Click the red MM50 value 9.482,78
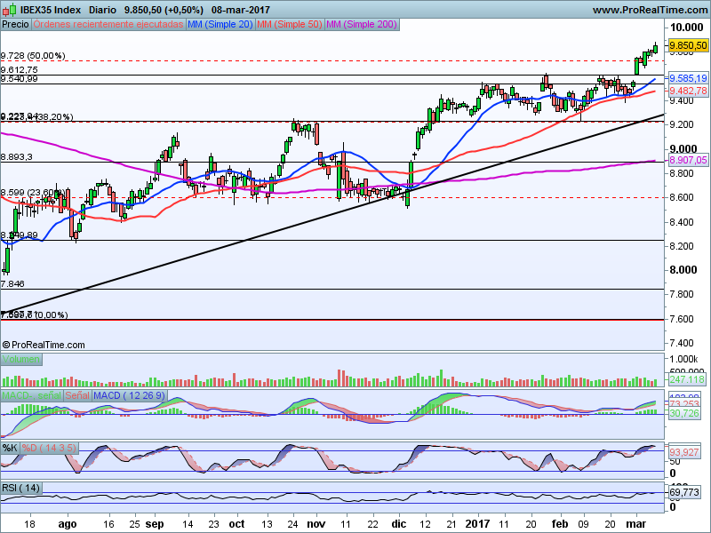 click(x=688, y=91)
